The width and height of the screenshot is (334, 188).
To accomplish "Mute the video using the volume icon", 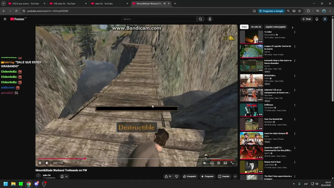I will click(x=47, y=163).
